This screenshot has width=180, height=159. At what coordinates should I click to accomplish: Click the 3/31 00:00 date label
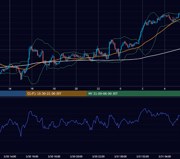click(120, 156)
